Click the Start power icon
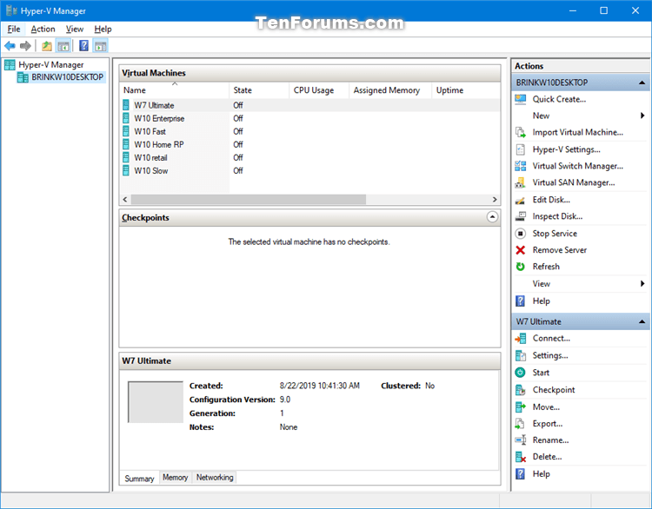Viewport: 652px width, 509px height. [520, 373]
